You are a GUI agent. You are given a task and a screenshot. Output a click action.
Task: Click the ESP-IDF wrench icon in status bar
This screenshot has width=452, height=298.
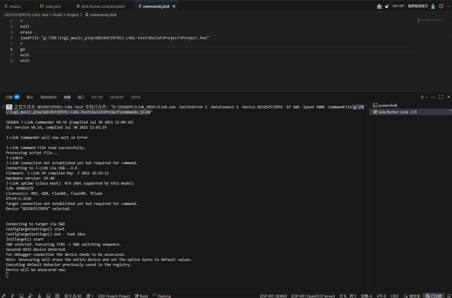(x=4, y=296)
